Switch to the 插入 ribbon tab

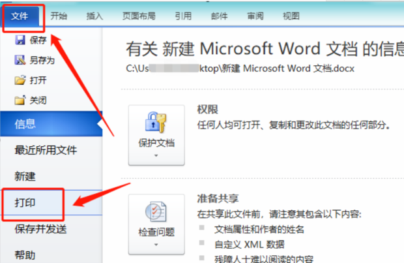[94, 16]
